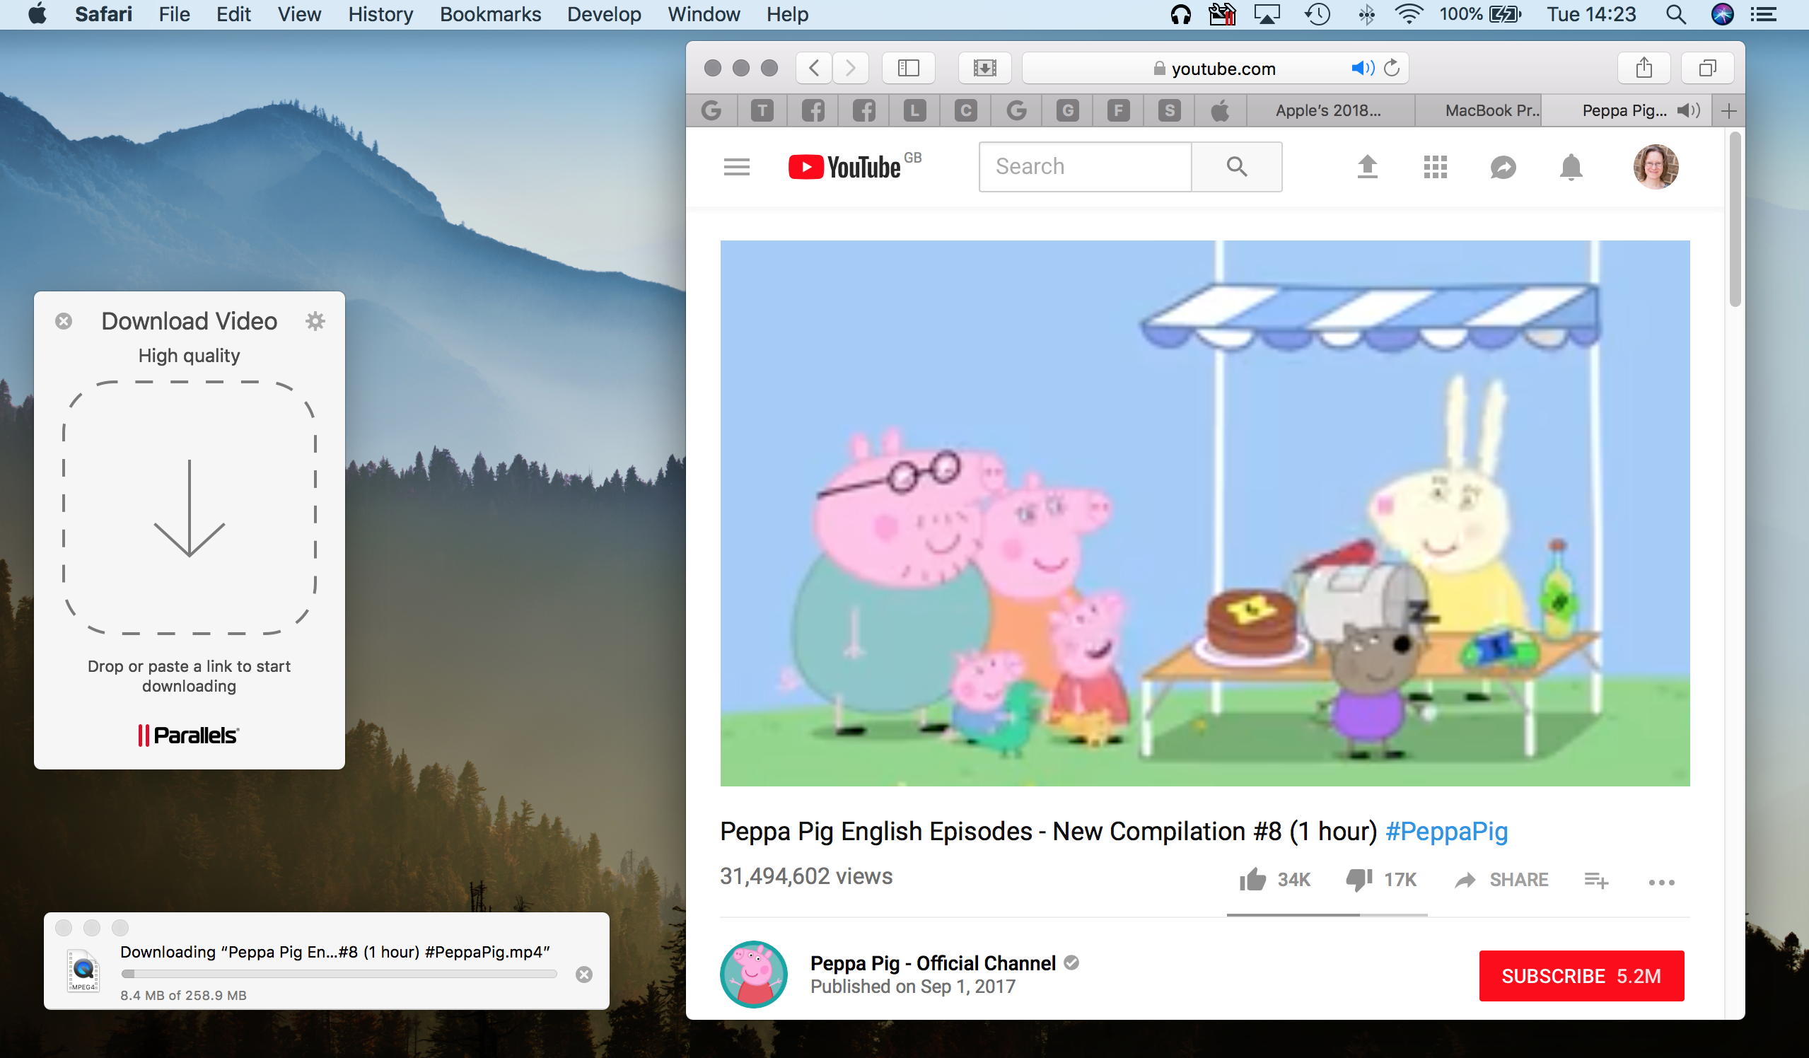
Task: Open the YouTube hamburger guide menu
Action: 736,166
